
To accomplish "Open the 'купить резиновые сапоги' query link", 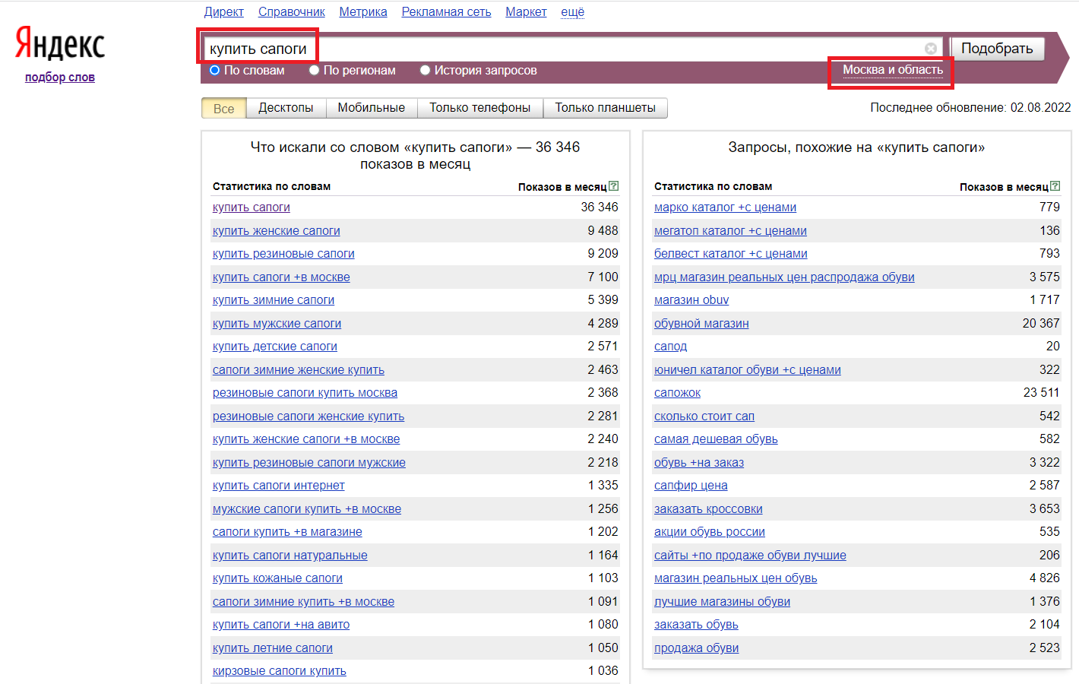I will pyautogui.click(x=283, y=254).
